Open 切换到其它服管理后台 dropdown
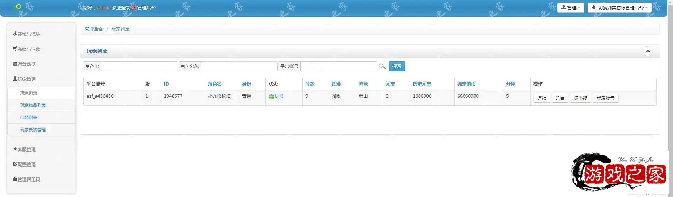 [x=619, y=8]
